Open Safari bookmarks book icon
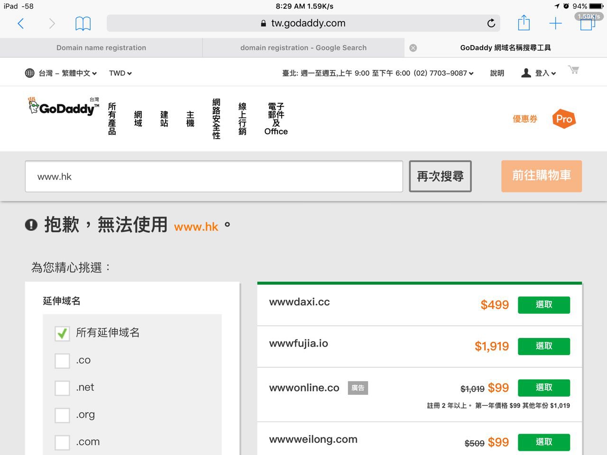The width and height of the screenshot is (607, 455). (x=83, y=23)
